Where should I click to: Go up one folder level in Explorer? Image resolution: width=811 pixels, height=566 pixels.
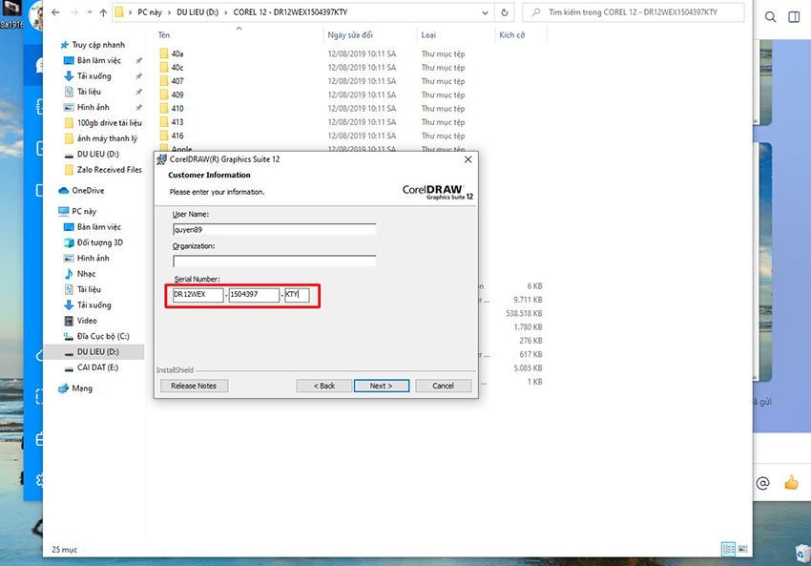(x=103, y=13)
